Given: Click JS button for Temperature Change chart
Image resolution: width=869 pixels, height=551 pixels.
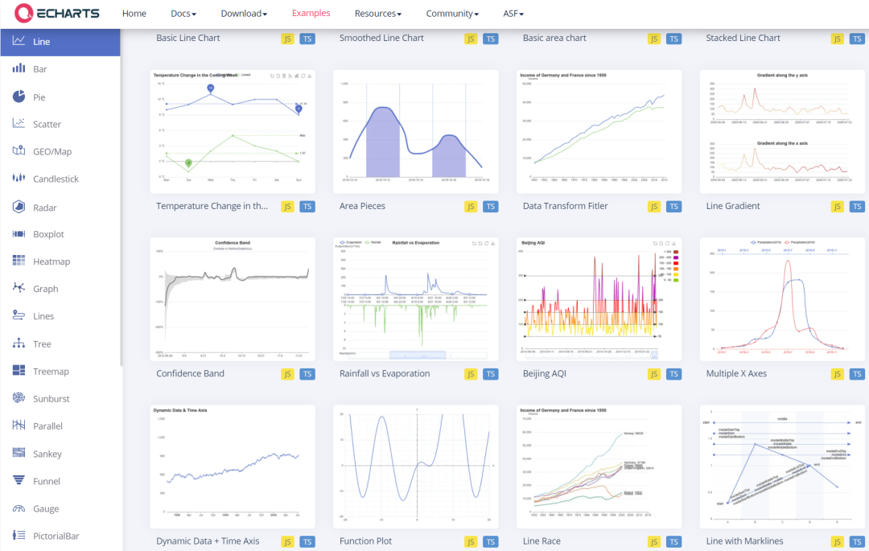Looking at the screenshot, I should (287, 207).
